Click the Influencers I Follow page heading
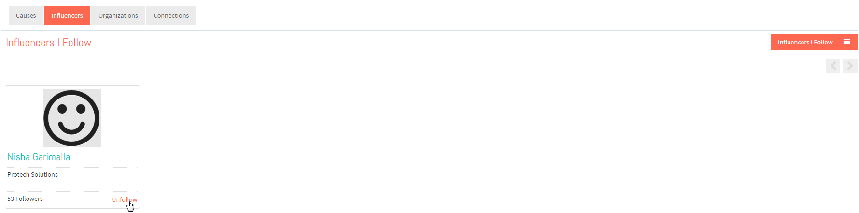This screenshot has width=859, height=213. click(x=48, y=43)
